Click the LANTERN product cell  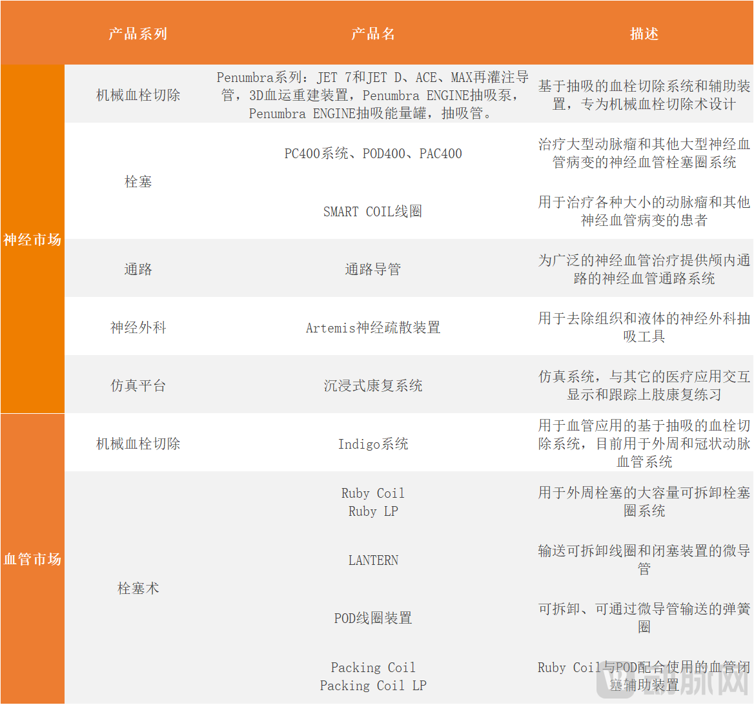(373, 560)
